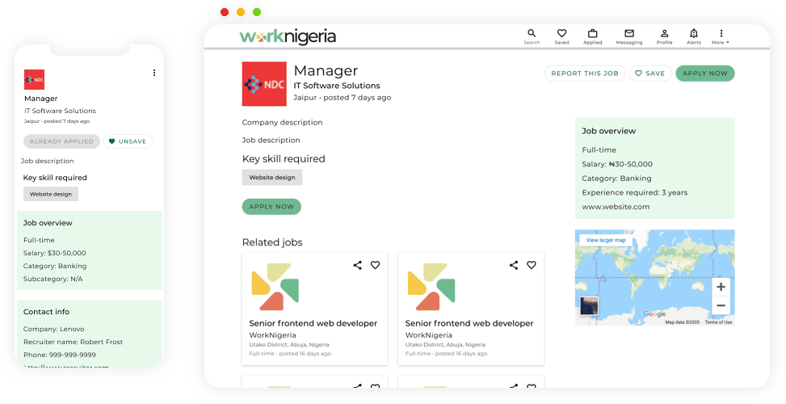
Task: Open the Search icon in top navigation
Action: pyautogui.click(x=532, y=36)
